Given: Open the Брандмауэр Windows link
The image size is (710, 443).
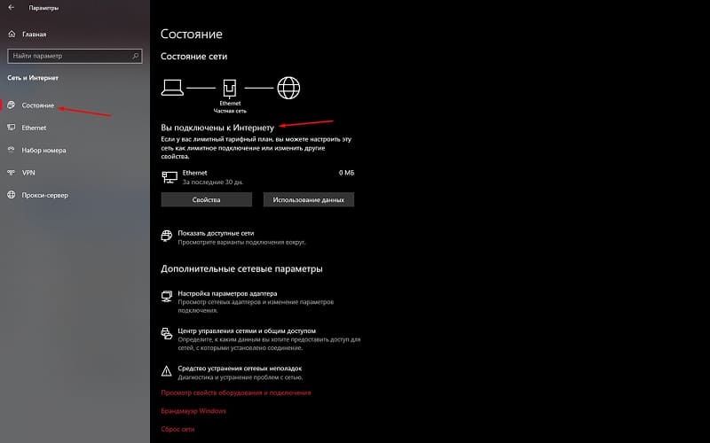Looking at the screenshot, I should point(193,411).
